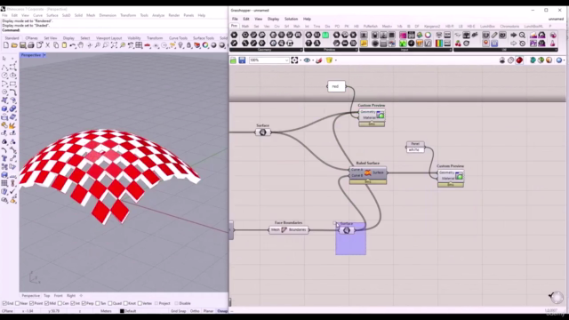This screenshot has height=320, width=569.
Task: Click the color wheel icon in Rhino toolbar
Action: pos(205,45)
